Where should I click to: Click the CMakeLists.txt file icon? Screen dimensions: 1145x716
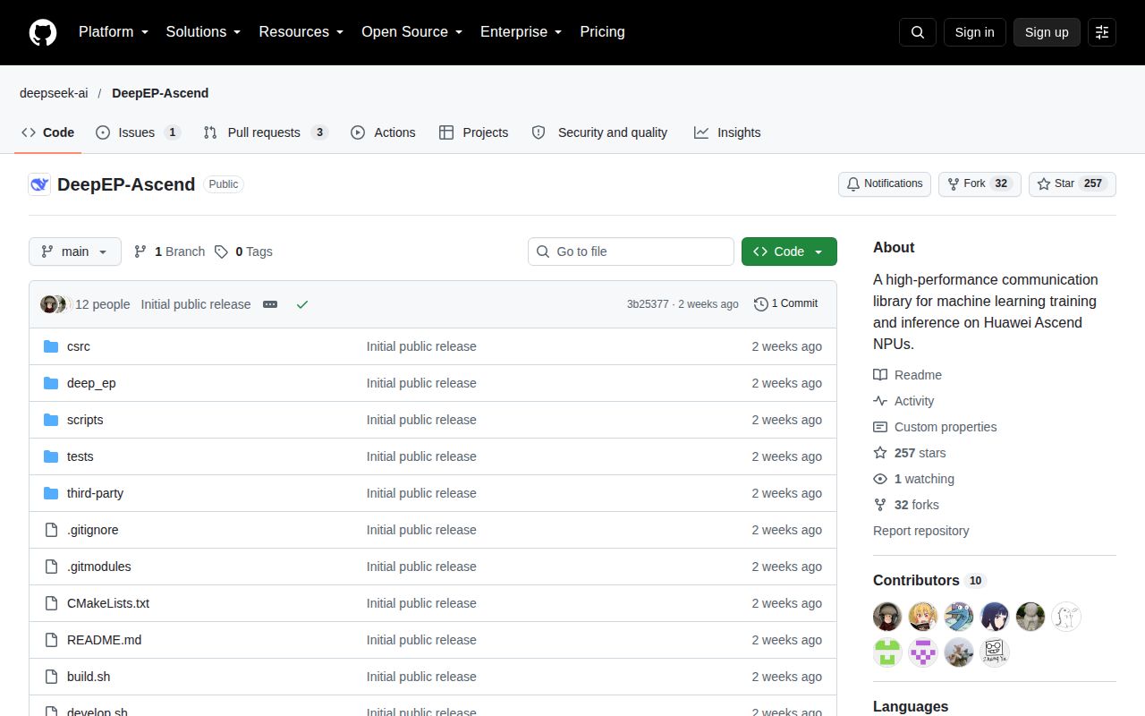pos(51,603)
